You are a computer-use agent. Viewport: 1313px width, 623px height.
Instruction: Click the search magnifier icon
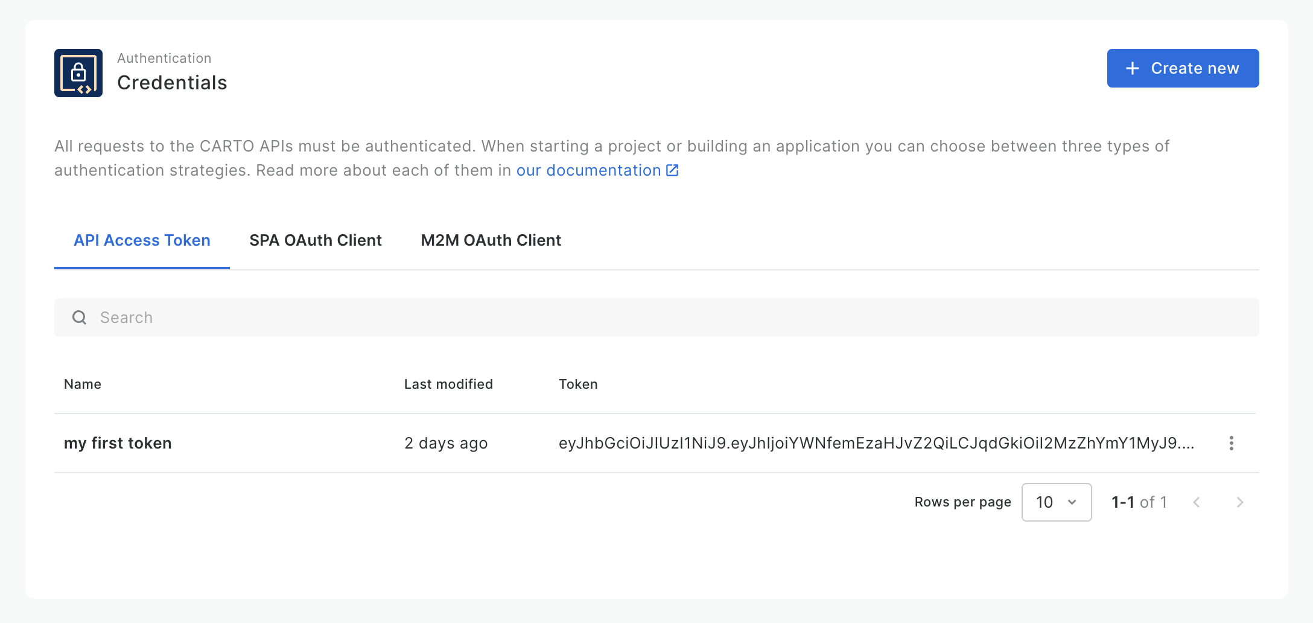tap(80, 318)
